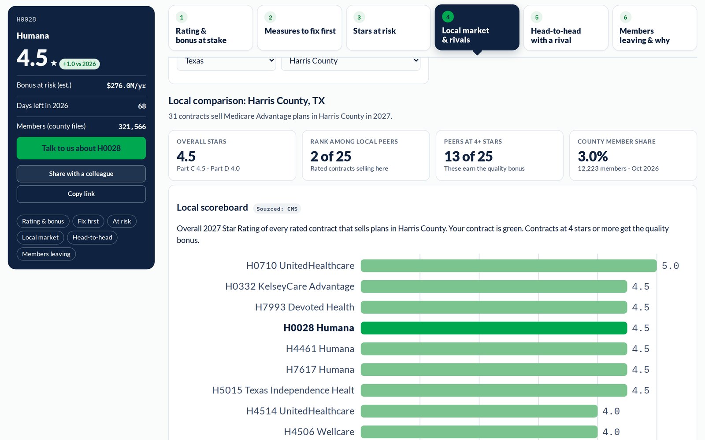Click the Rank Among Local Peers card
The image size is (705, 440).
(x=366, y=155)
